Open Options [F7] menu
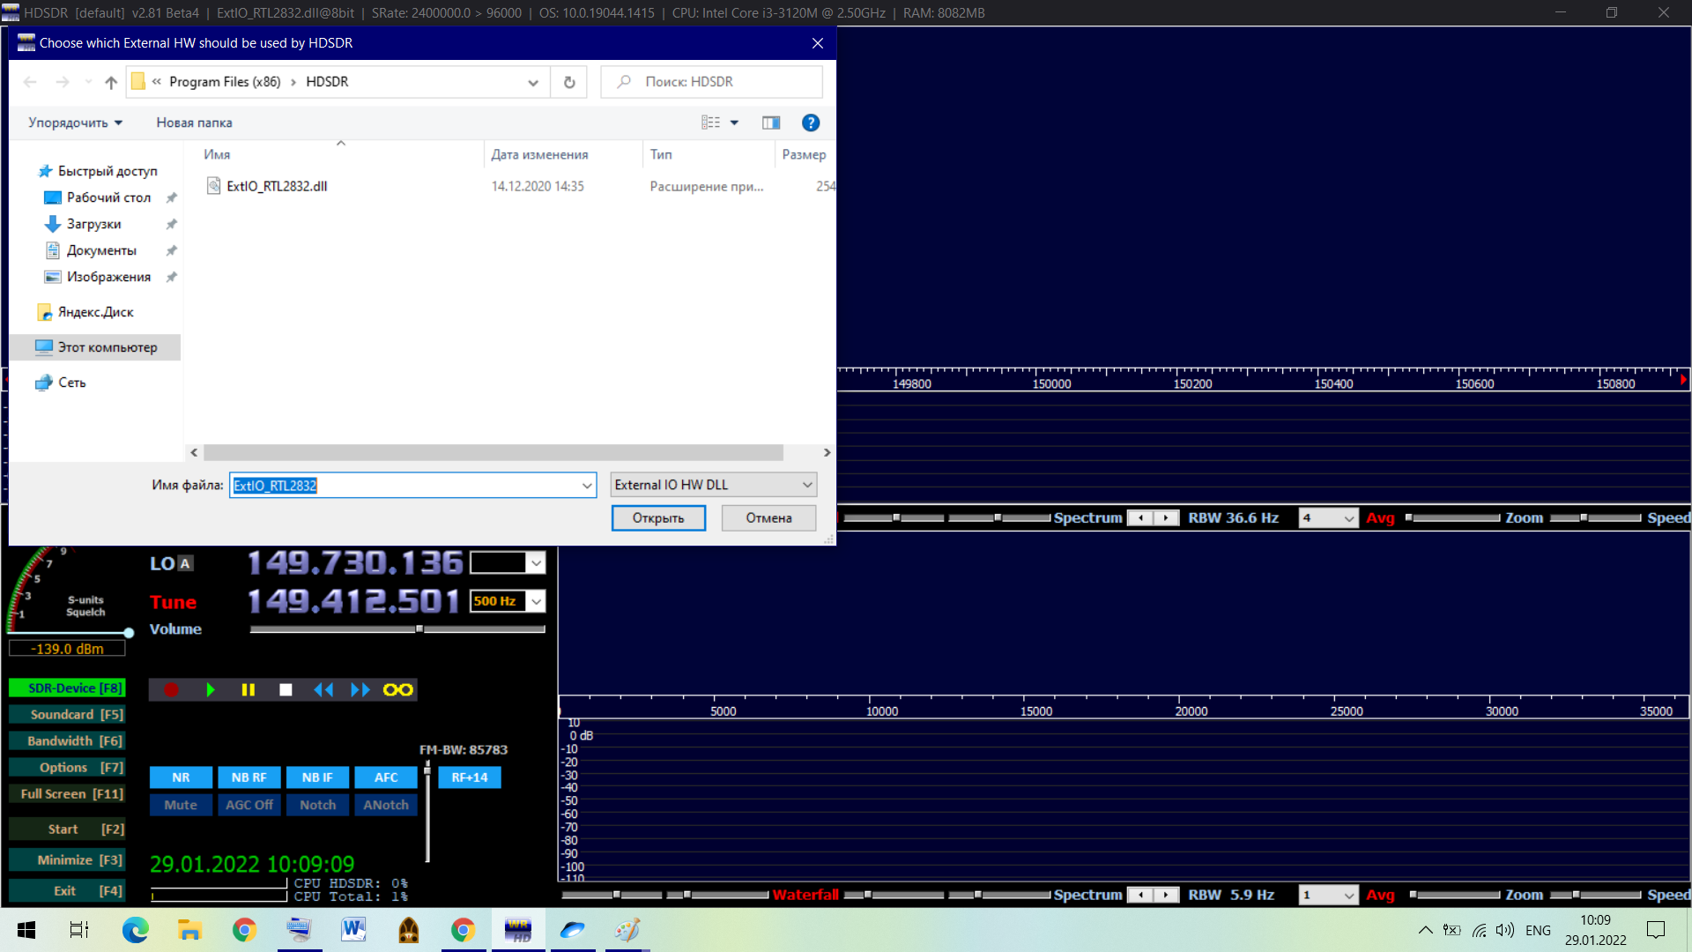 click(x=67, y=768)
